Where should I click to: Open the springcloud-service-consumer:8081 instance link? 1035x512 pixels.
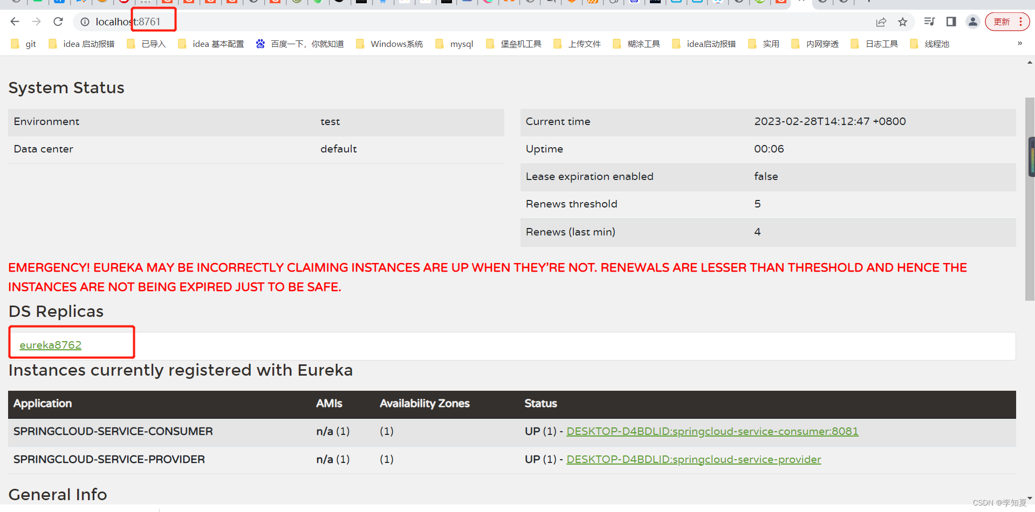tap(712, 431)
